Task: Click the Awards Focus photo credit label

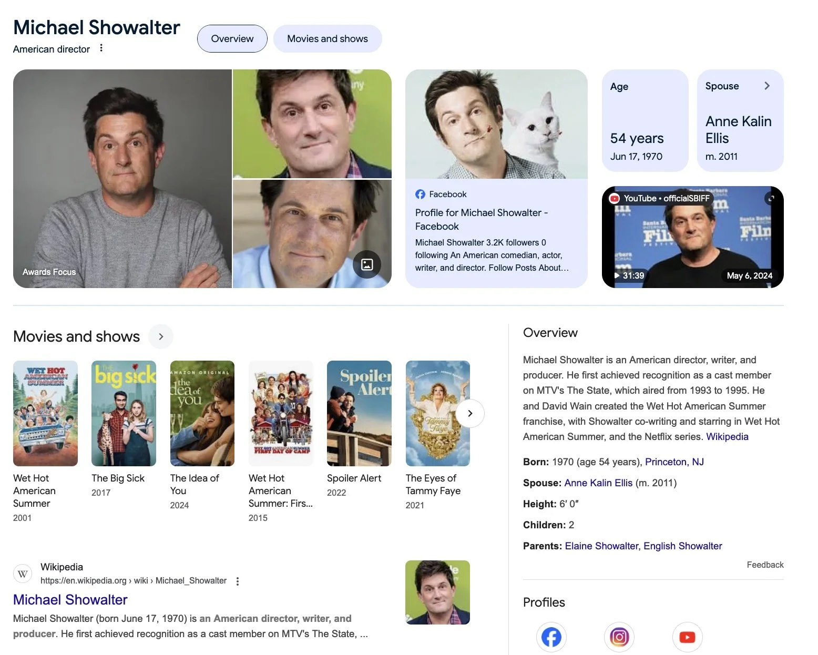Action: [49, 272]
